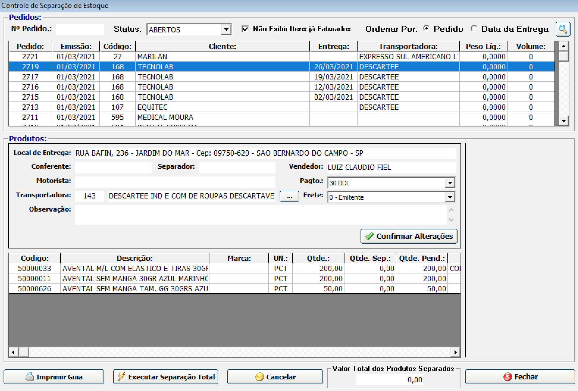This screenshot has width=578, height=391.
Task: Open the Frete Emitente dropdown
Action: click(450, 197)
